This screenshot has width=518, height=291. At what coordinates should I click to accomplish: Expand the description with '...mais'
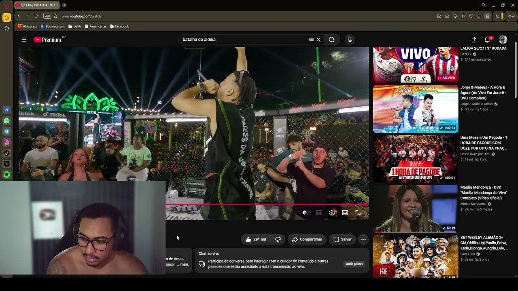tap(183, 264)
